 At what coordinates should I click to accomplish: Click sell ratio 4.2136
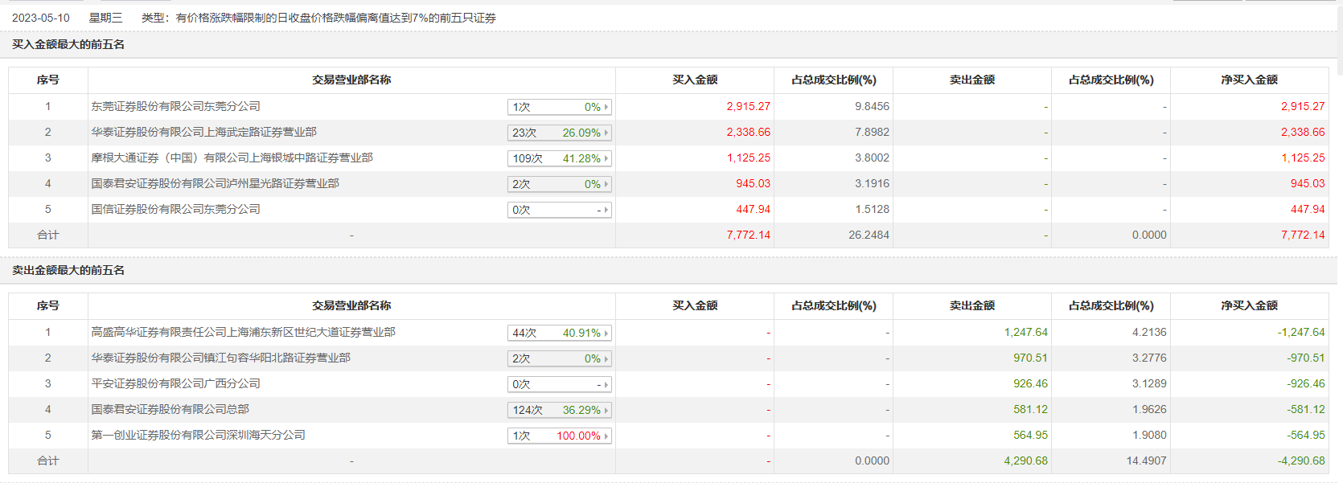point(1149,332)
